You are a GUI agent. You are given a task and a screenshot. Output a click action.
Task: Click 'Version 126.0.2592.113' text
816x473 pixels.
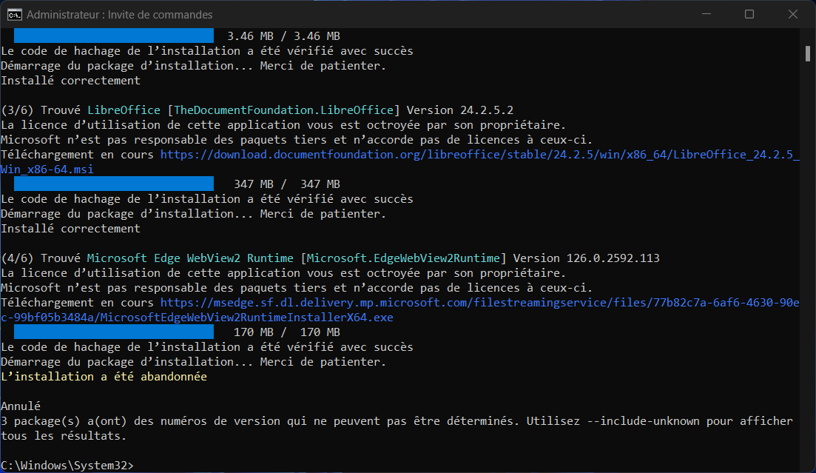coord(586,258)
